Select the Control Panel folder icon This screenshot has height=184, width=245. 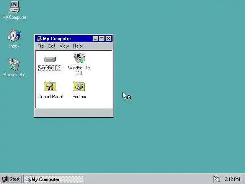[x=50, y=86]
